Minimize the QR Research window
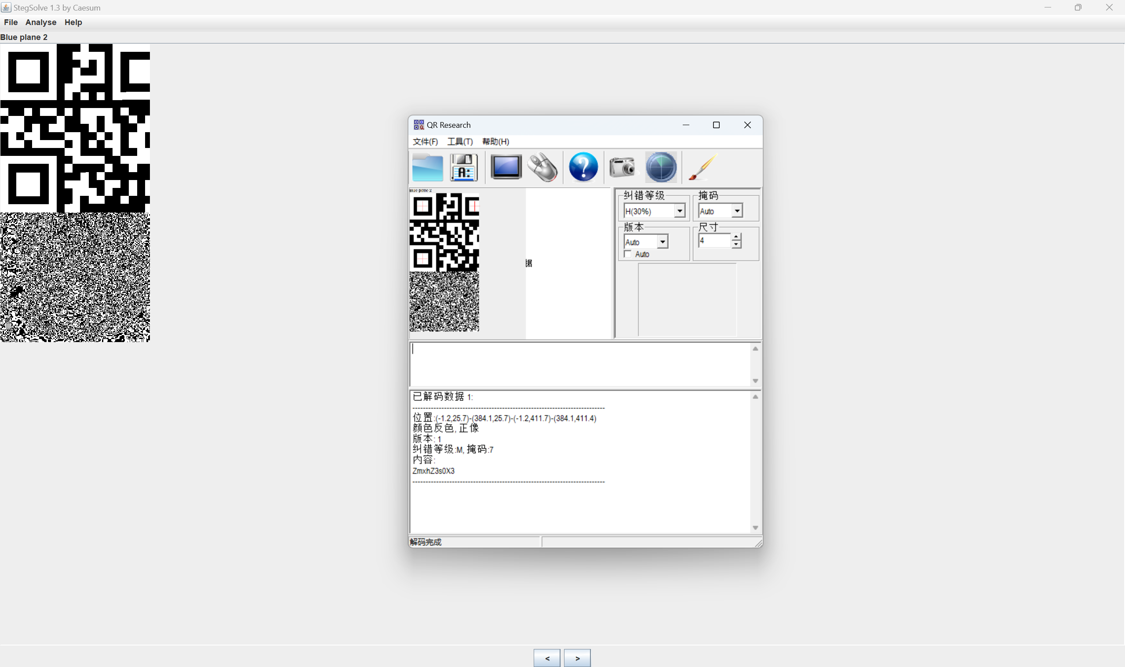The width and height of the screenshot is (1125, 667). click(x=686, y=125)
